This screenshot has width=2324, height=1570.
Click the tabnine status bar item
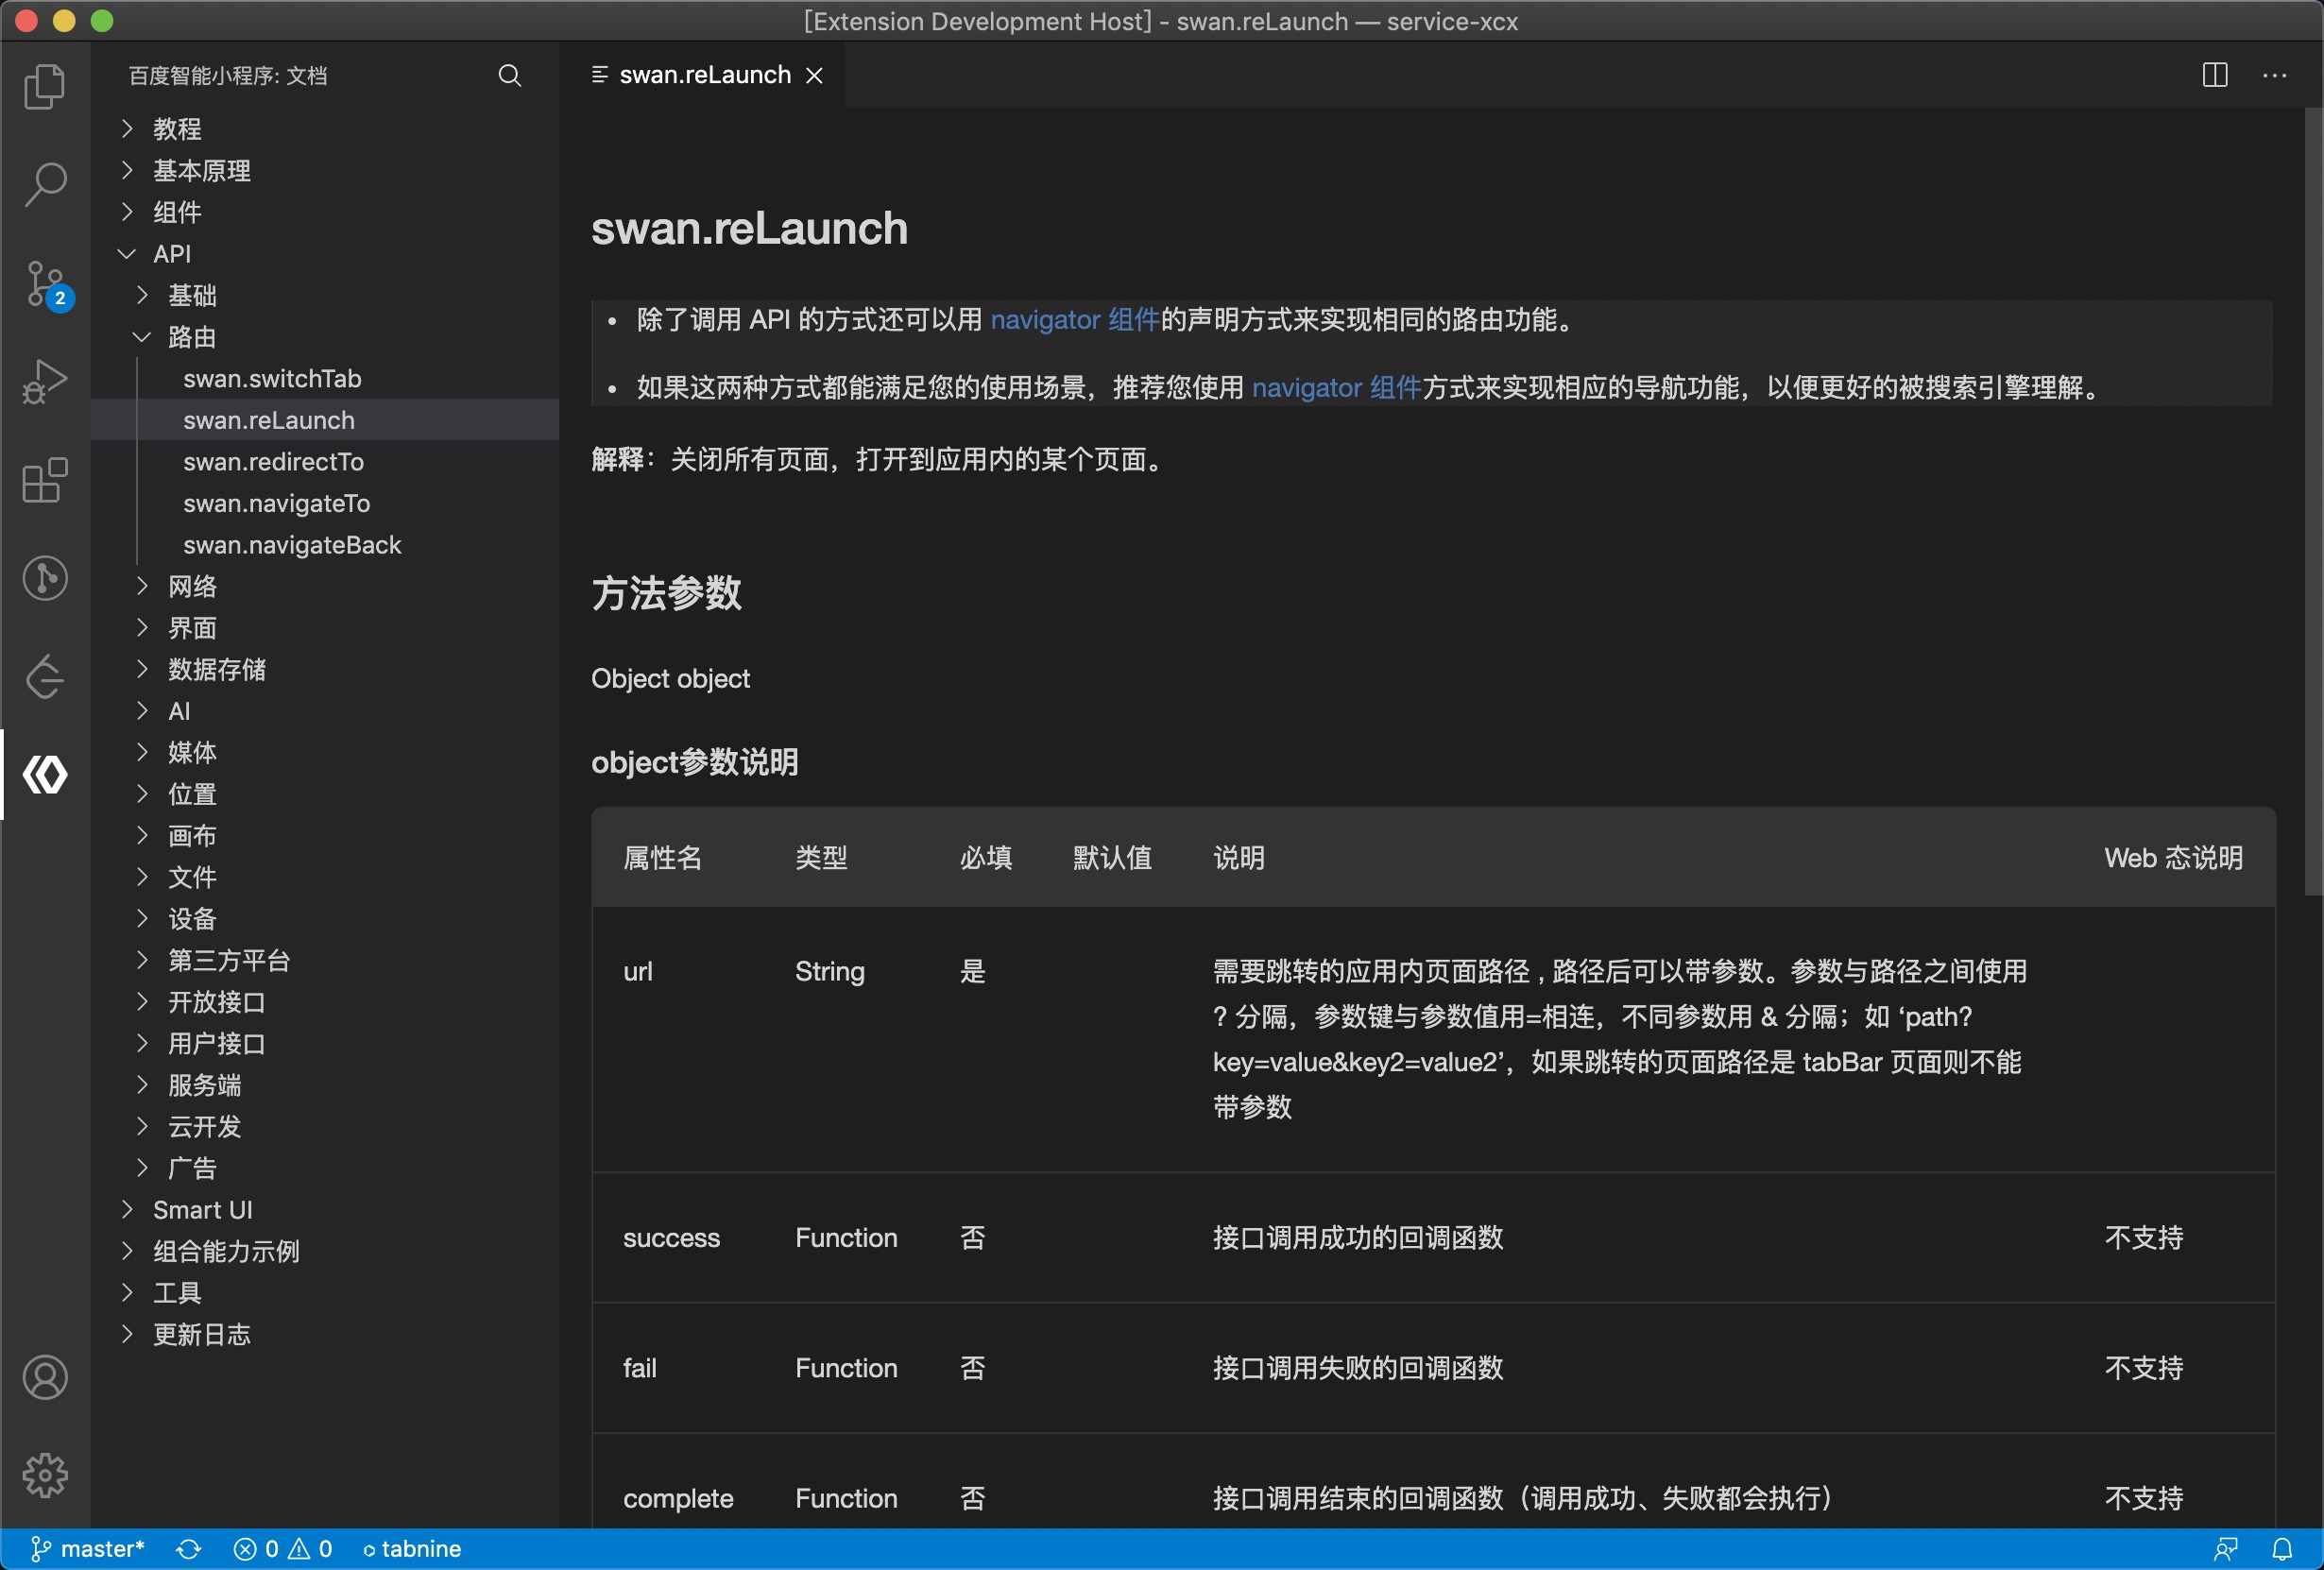(x=411, y=1549)
